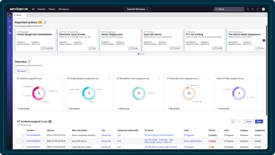Refresh the Overview section
This screenshot has width=275, height=155.
[x=29, y=62]
